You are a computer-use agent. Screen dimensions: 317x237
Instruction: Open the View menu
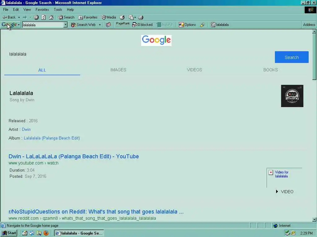click(27, 10)
